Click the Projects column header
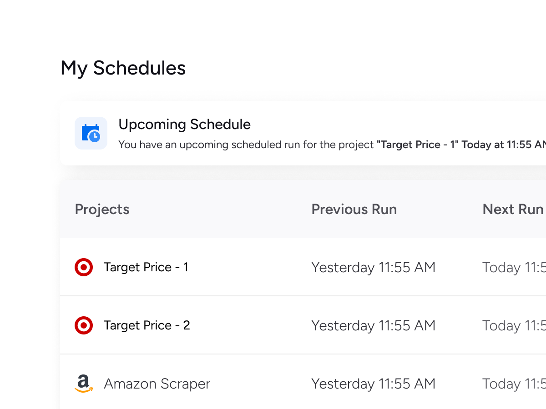Viewport: 546px width, 409px height. tap(102, 209)
